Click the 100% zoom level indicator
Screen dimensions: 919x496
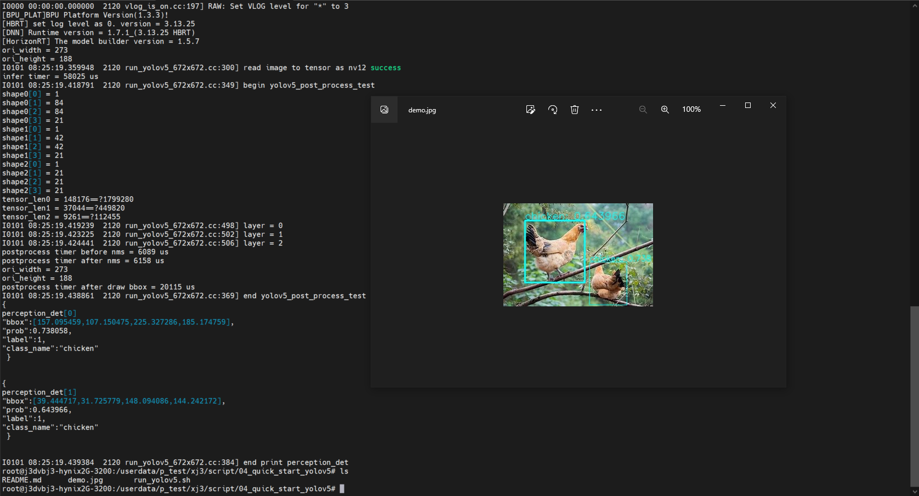pos(691,110)
